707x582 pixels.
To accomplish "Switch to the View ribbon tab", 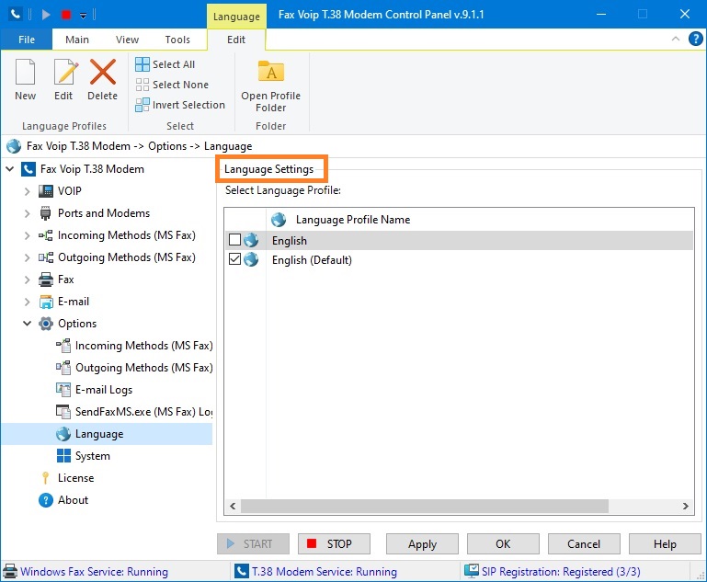I will coord(127,40).
